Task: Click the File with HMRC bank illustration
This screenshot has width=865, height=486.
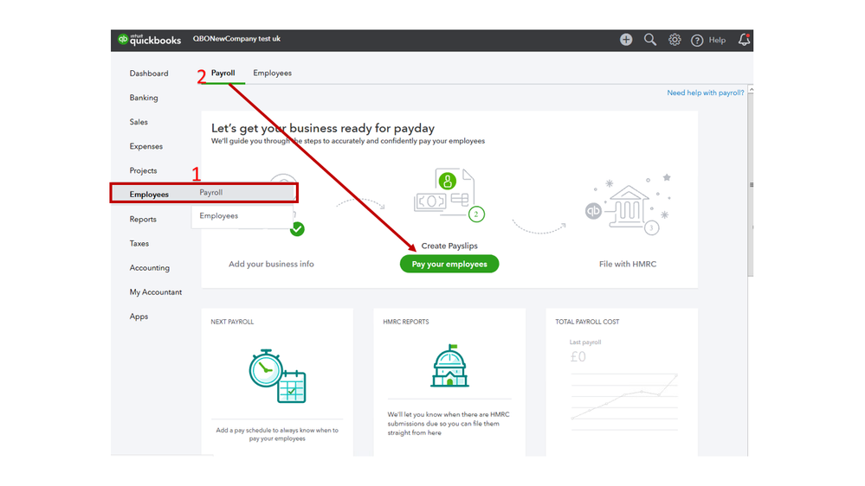Action: (628, 204)
